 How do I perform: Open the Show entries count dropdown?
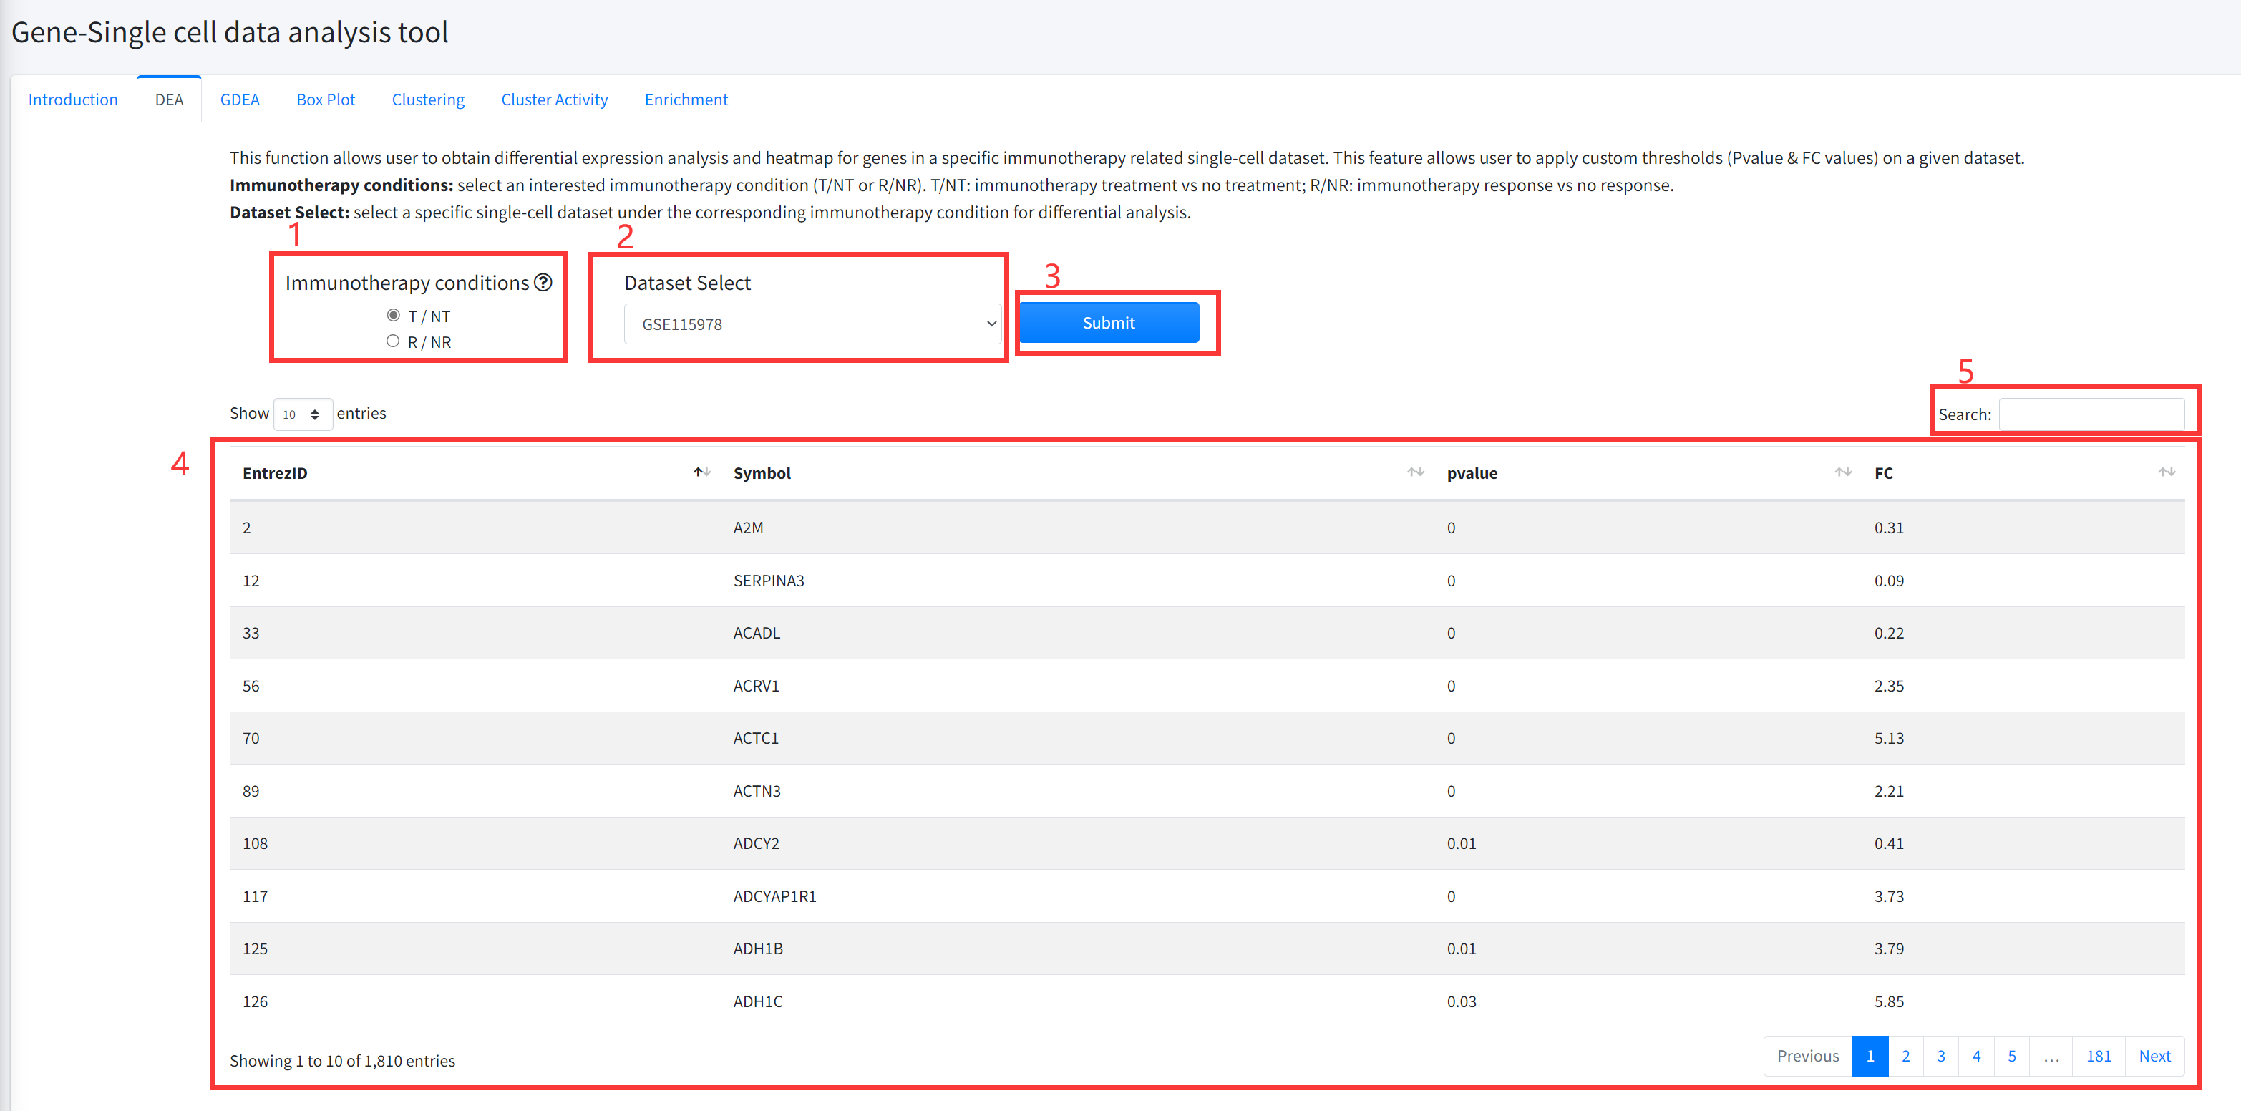302,414
